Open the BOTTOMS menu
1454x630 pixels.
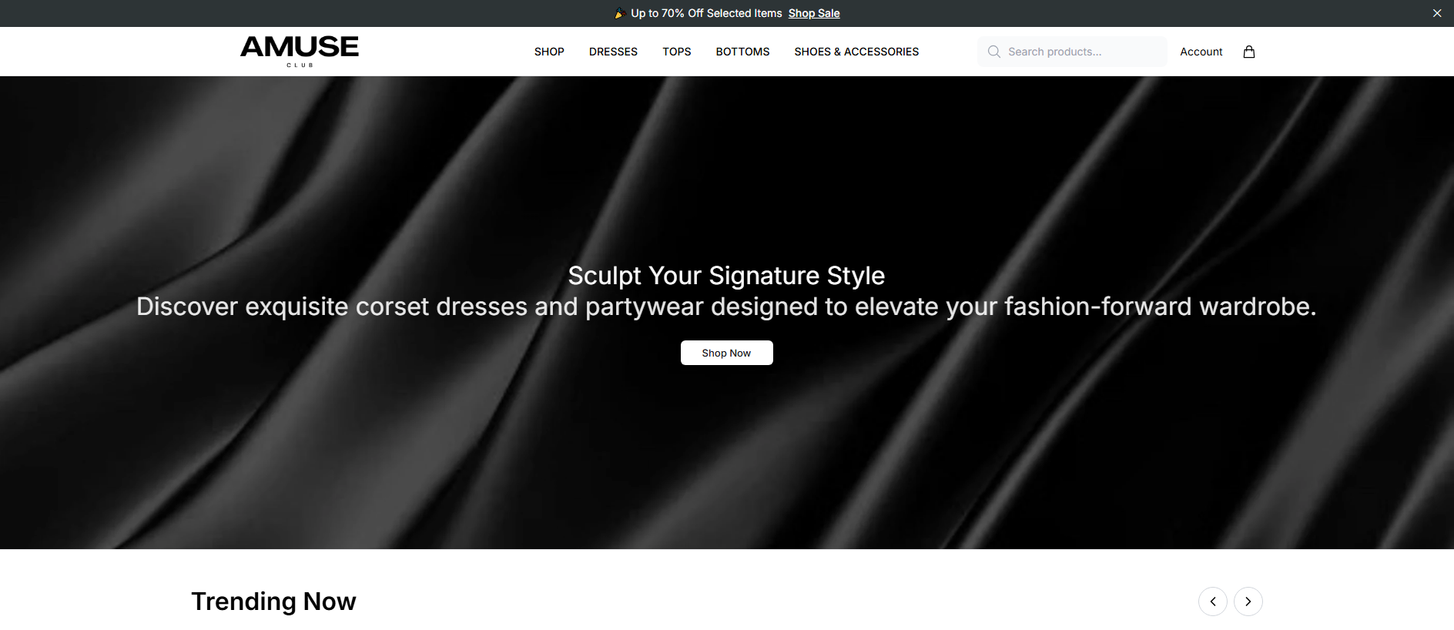pos(742,52)
